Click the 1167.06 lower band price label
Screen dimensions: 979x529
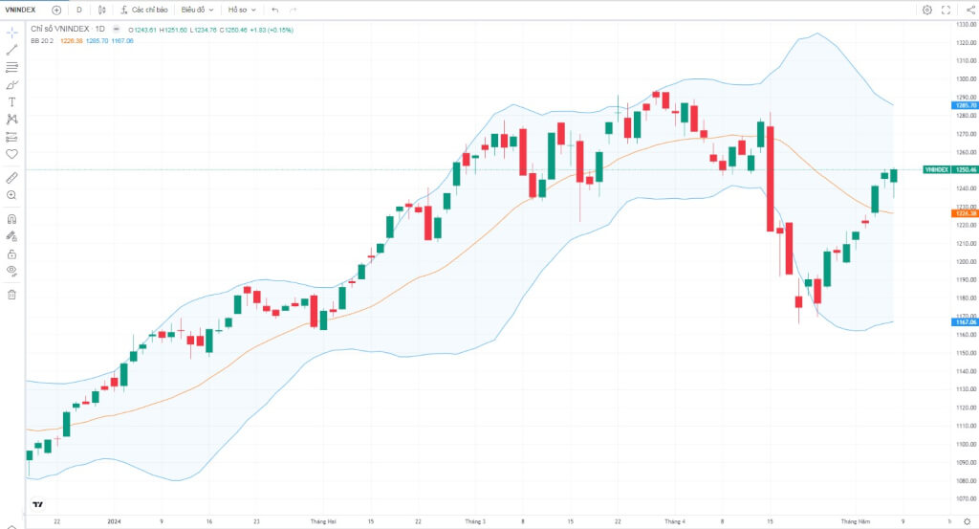tap(966, 322)
